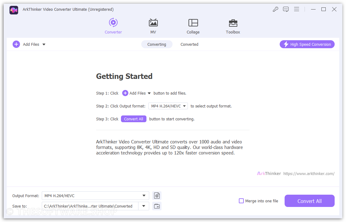Expand the Save to path dropdown arrow
Screen dimensions: 346x222
[x=144, y=206]
